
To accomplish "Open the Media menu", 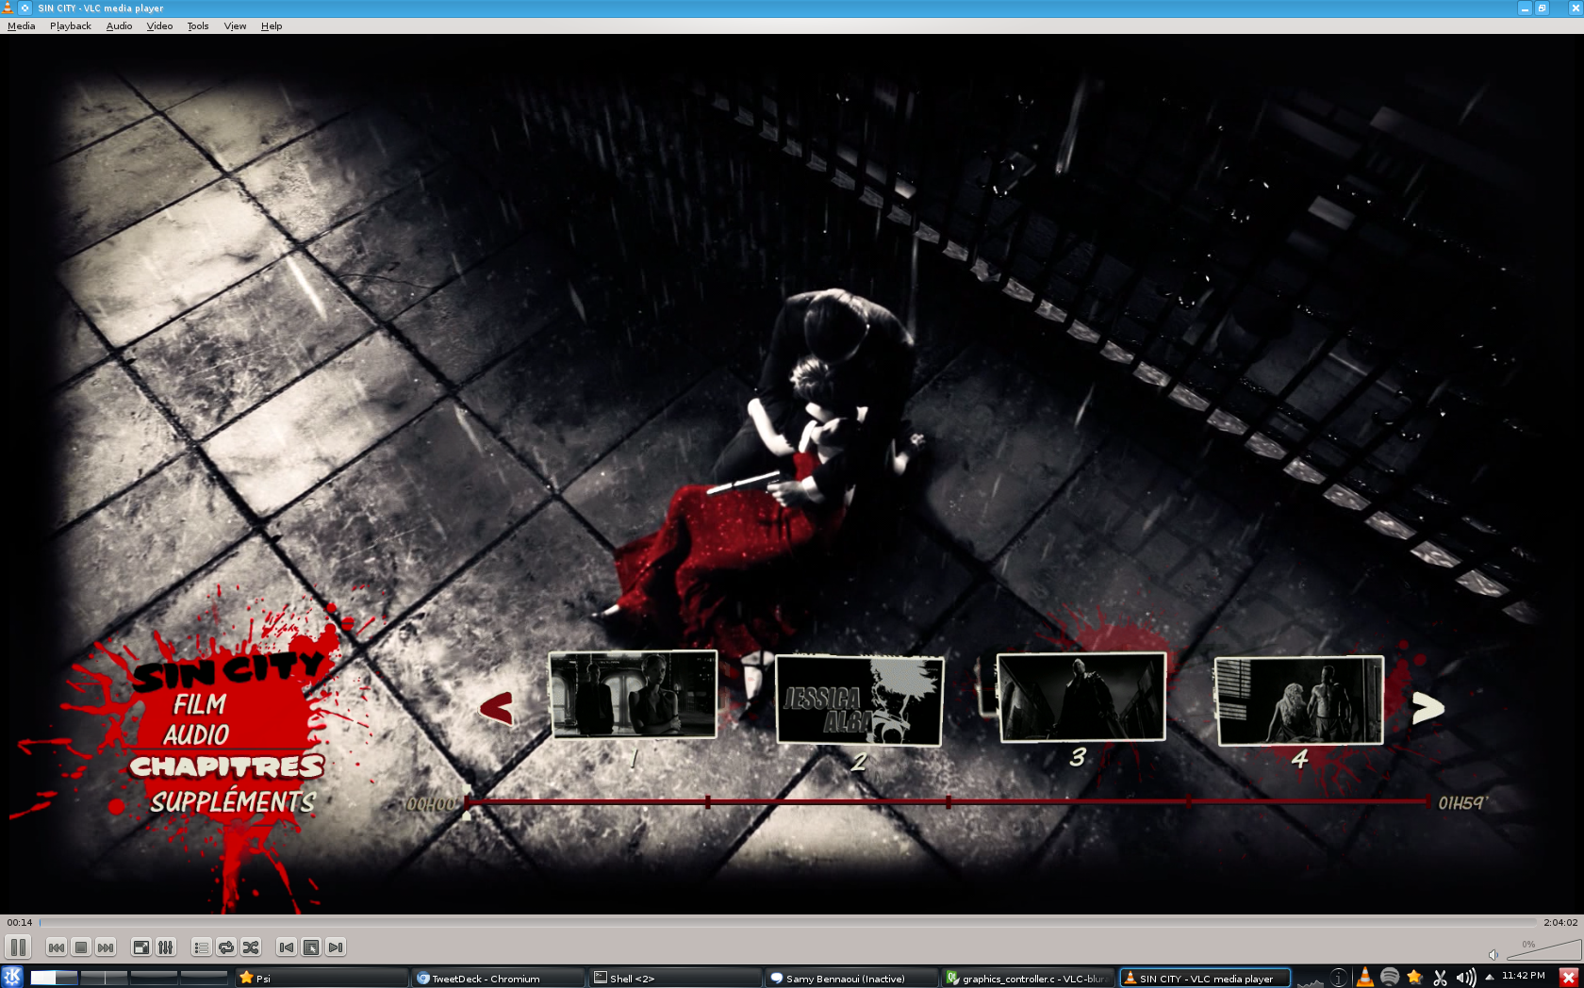I will coord(21,25).
